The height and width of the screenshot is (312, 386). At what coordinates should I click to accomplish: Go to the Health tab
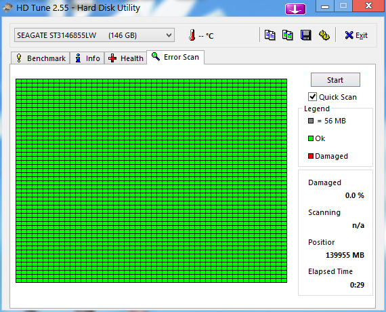125,58
